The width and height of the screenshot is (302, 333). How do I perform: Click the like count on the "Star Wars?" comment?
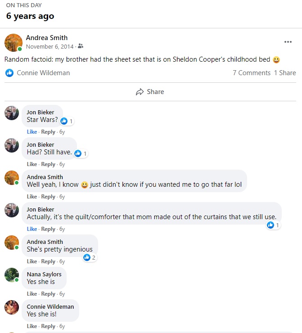(67, 121)
